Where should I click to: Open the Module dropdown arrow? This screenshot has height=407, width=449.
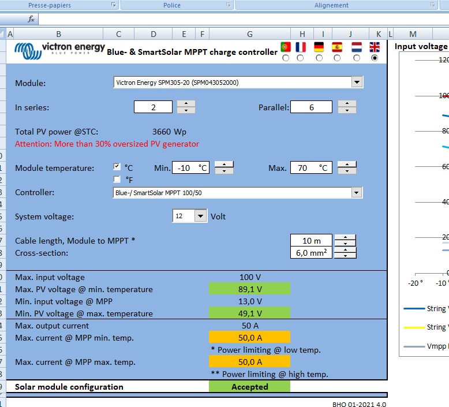point(357,83)
